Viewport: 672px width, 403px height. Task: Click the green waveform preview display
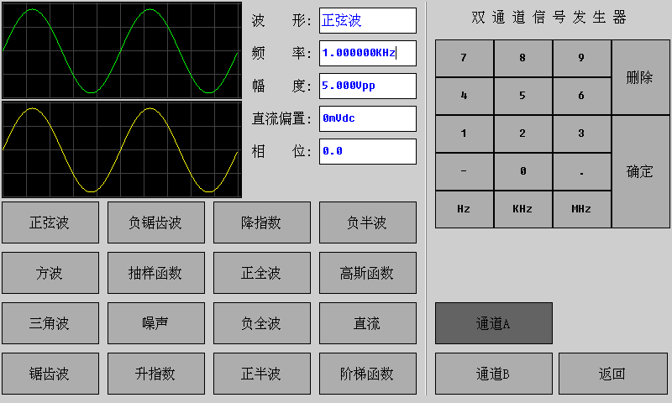[x=122, y=50]
